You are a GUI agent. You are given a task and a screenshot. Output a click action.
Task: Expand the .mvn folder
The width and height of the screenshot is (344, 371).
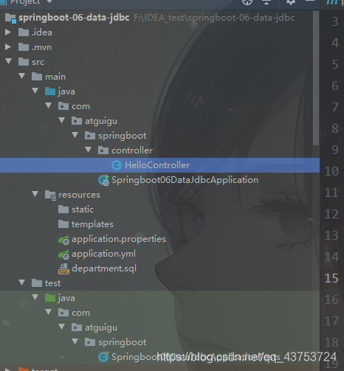[x=8, y=47]
